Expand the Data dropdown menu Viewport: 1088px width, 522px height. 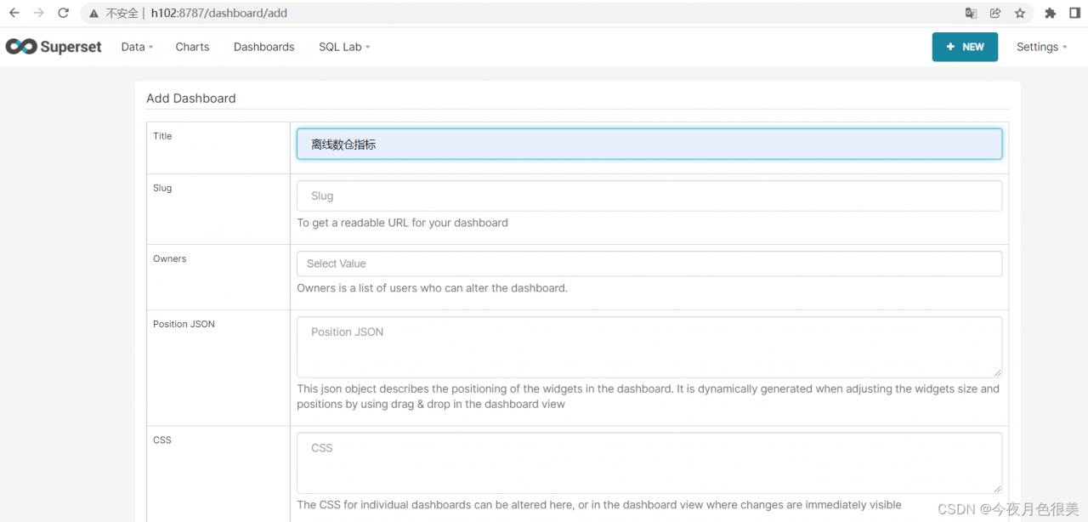click(137, 47)
